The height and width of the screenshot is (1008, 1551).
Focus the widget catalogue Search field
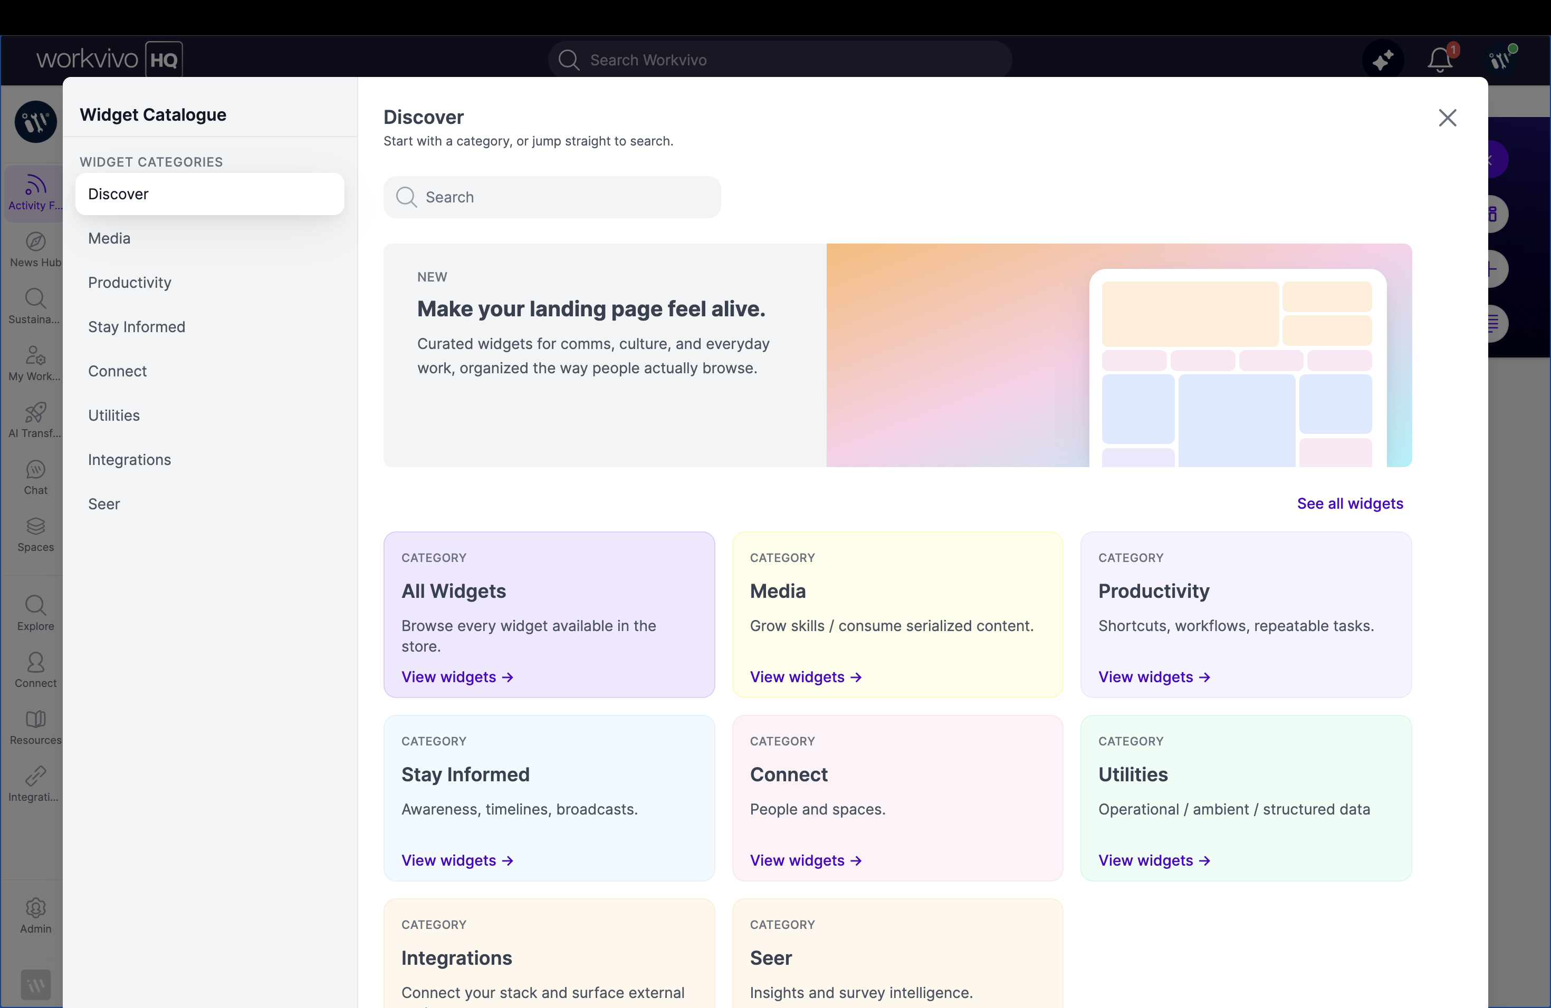coord(552,197)
